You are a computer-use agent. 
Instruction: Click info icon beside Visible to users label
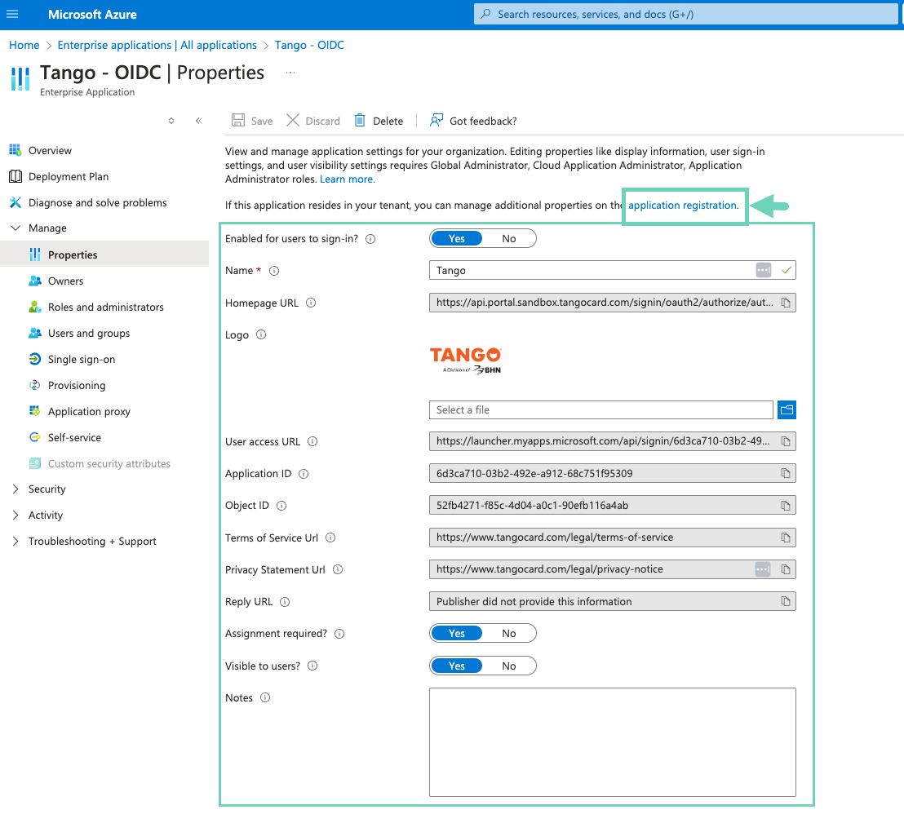(312, 666)
